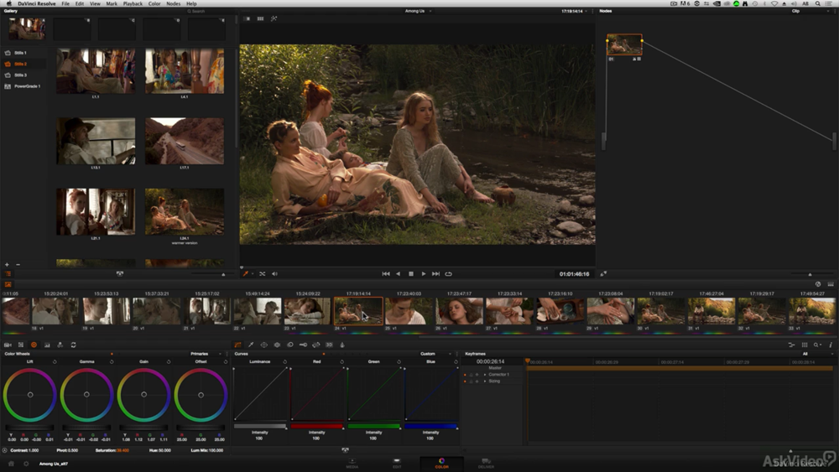Viewport: 839px width, 472px height.
Task: Switch to the Media page tab
Action: 352,463
